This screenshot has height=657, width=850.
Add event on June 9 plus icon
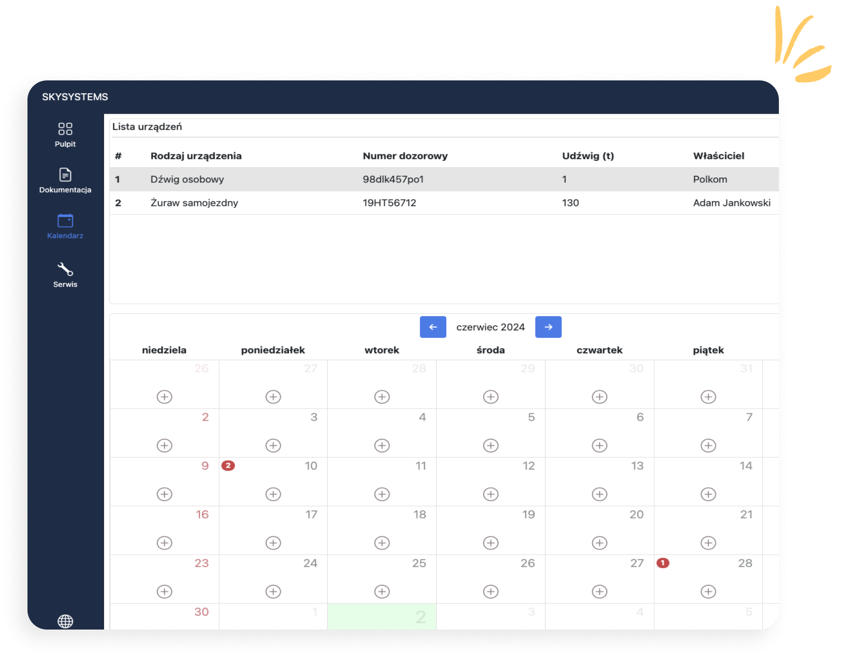(164, 494)
